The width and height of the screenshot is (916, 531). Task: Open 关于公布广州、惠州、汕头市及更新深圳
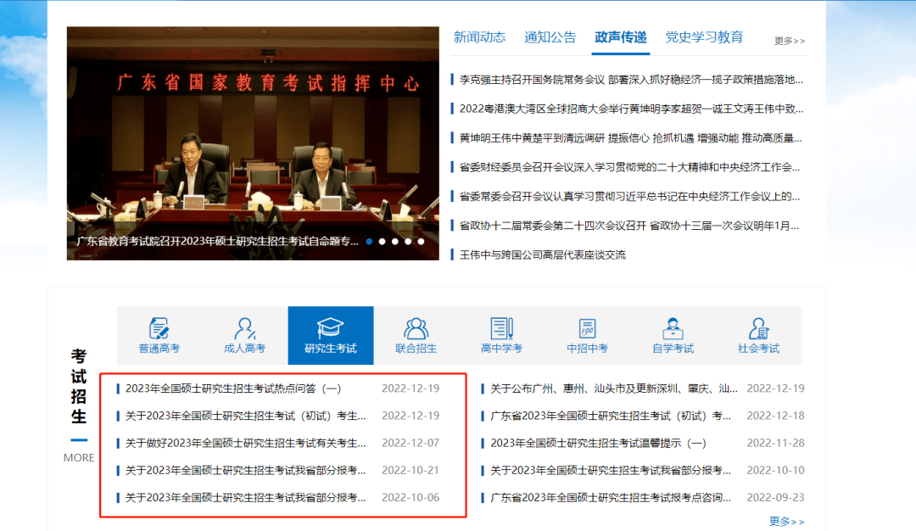click(x=613, y=388)
